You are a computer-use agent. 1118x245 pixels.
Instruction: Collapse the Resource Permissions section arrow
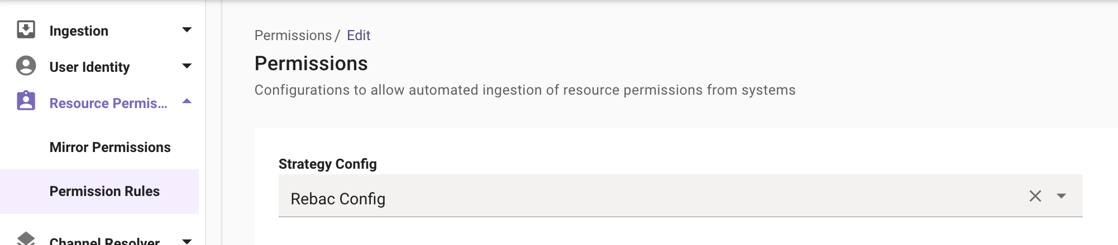[x=187, y=101]
